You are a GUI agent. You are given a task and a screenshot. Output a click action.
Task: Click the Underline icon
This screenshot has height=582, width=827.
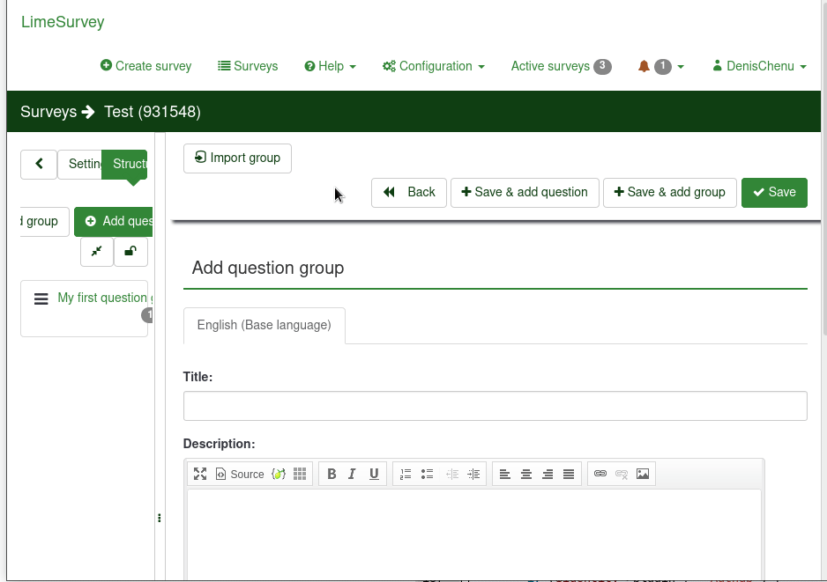pyautogui.click(x=374, y=474)
